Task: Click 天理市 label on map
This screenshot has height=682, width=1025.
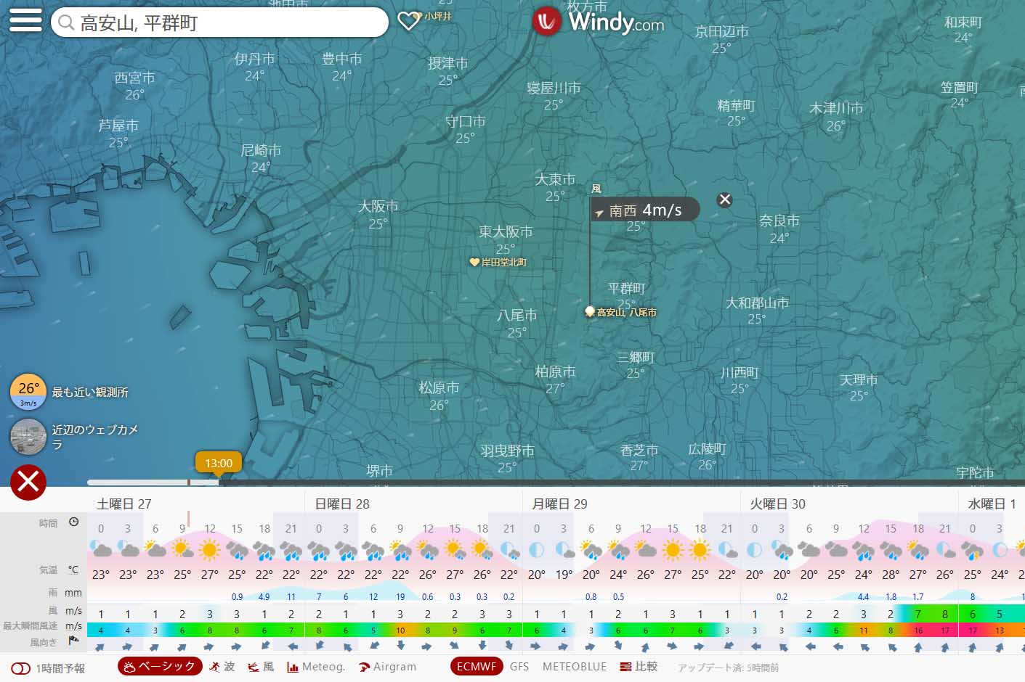Action: (x=859, y=380)
